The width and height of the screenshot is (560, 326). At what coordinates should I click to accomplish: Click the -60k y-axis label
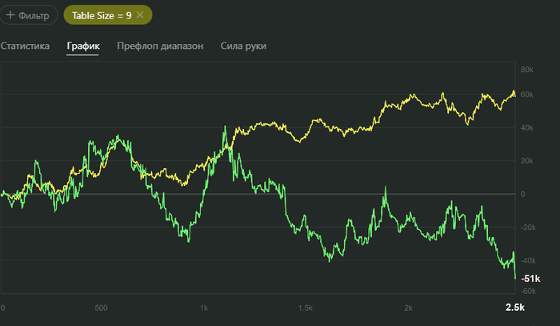[527, 292]
